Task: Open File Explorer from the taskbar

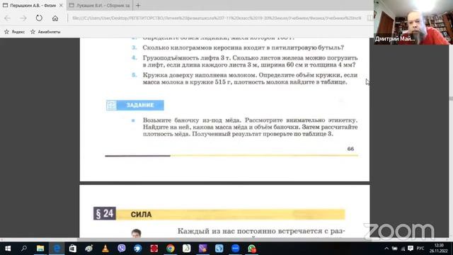Action: pyautogui.click(x=40, y=249)
